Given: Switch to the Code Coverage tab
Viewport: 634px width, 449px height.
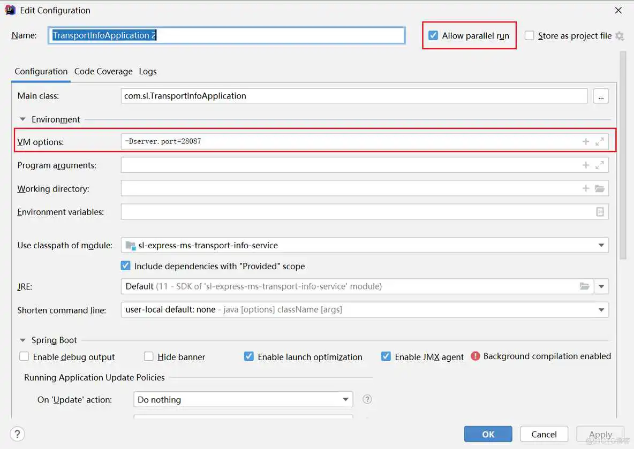Looking at the screenshot, I should pos(103,71).
